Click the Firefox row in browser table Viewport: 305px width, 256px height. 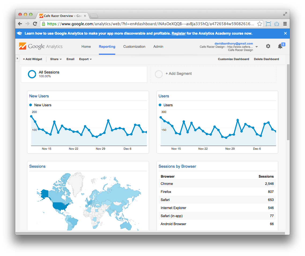(x=217, y=192)
